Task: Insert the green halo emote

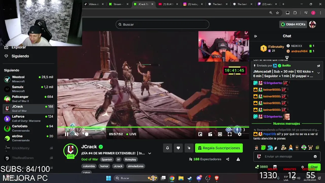Action: (x=263, y=147)
